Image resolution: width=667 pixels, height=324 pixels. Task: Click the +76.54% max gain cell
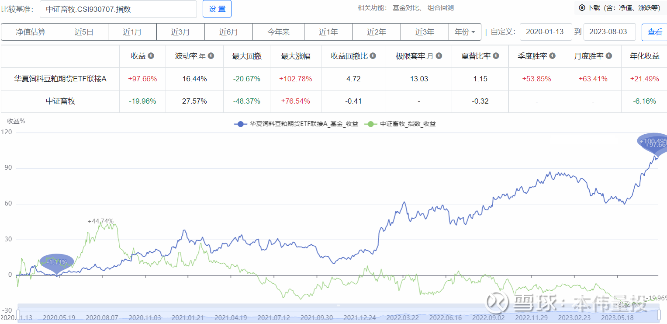296,101
